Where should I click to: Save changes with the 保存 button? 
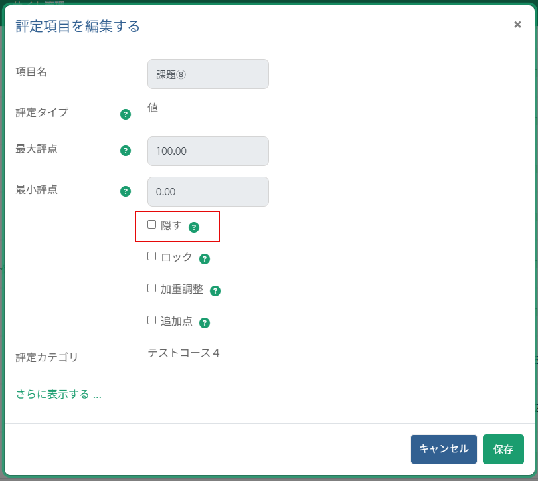[503, 449]
